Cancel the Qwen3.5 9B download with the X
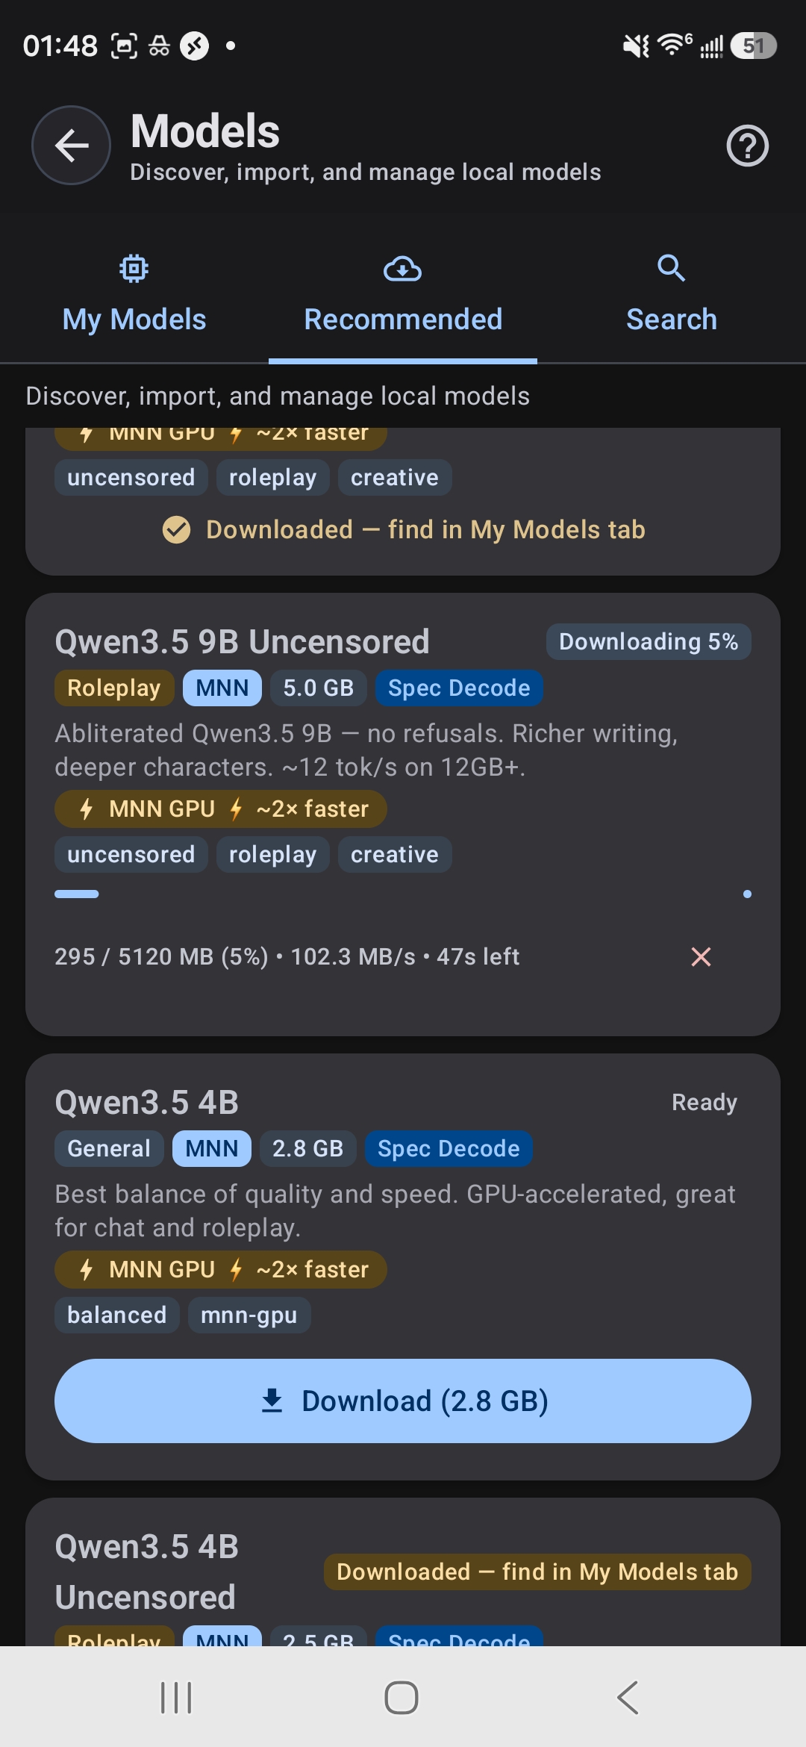The width and height of the screenshot is (806, 1747). click(x=700, y=956)
